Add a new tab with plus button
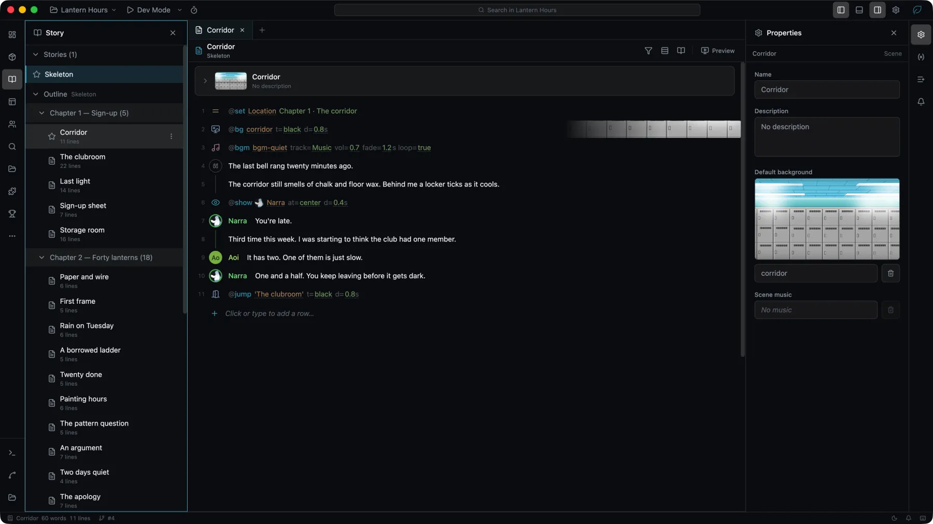This screenshot has height=524, width=933. (x=262, y=30)
